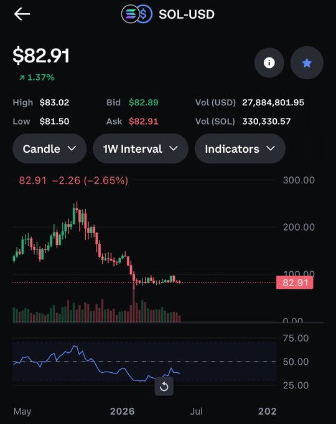Click the 2026 time axis label
Viewport: 336px width, 424px height.
click(122, 412)
